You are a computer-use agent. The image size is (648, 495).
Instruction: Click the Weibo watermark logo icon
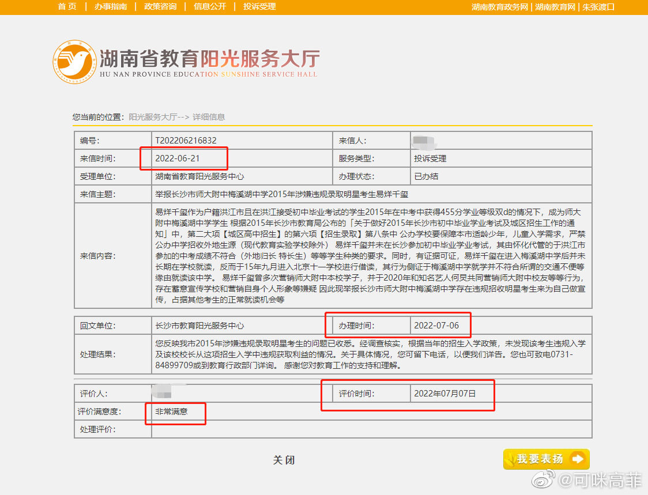tap(542, 478)
